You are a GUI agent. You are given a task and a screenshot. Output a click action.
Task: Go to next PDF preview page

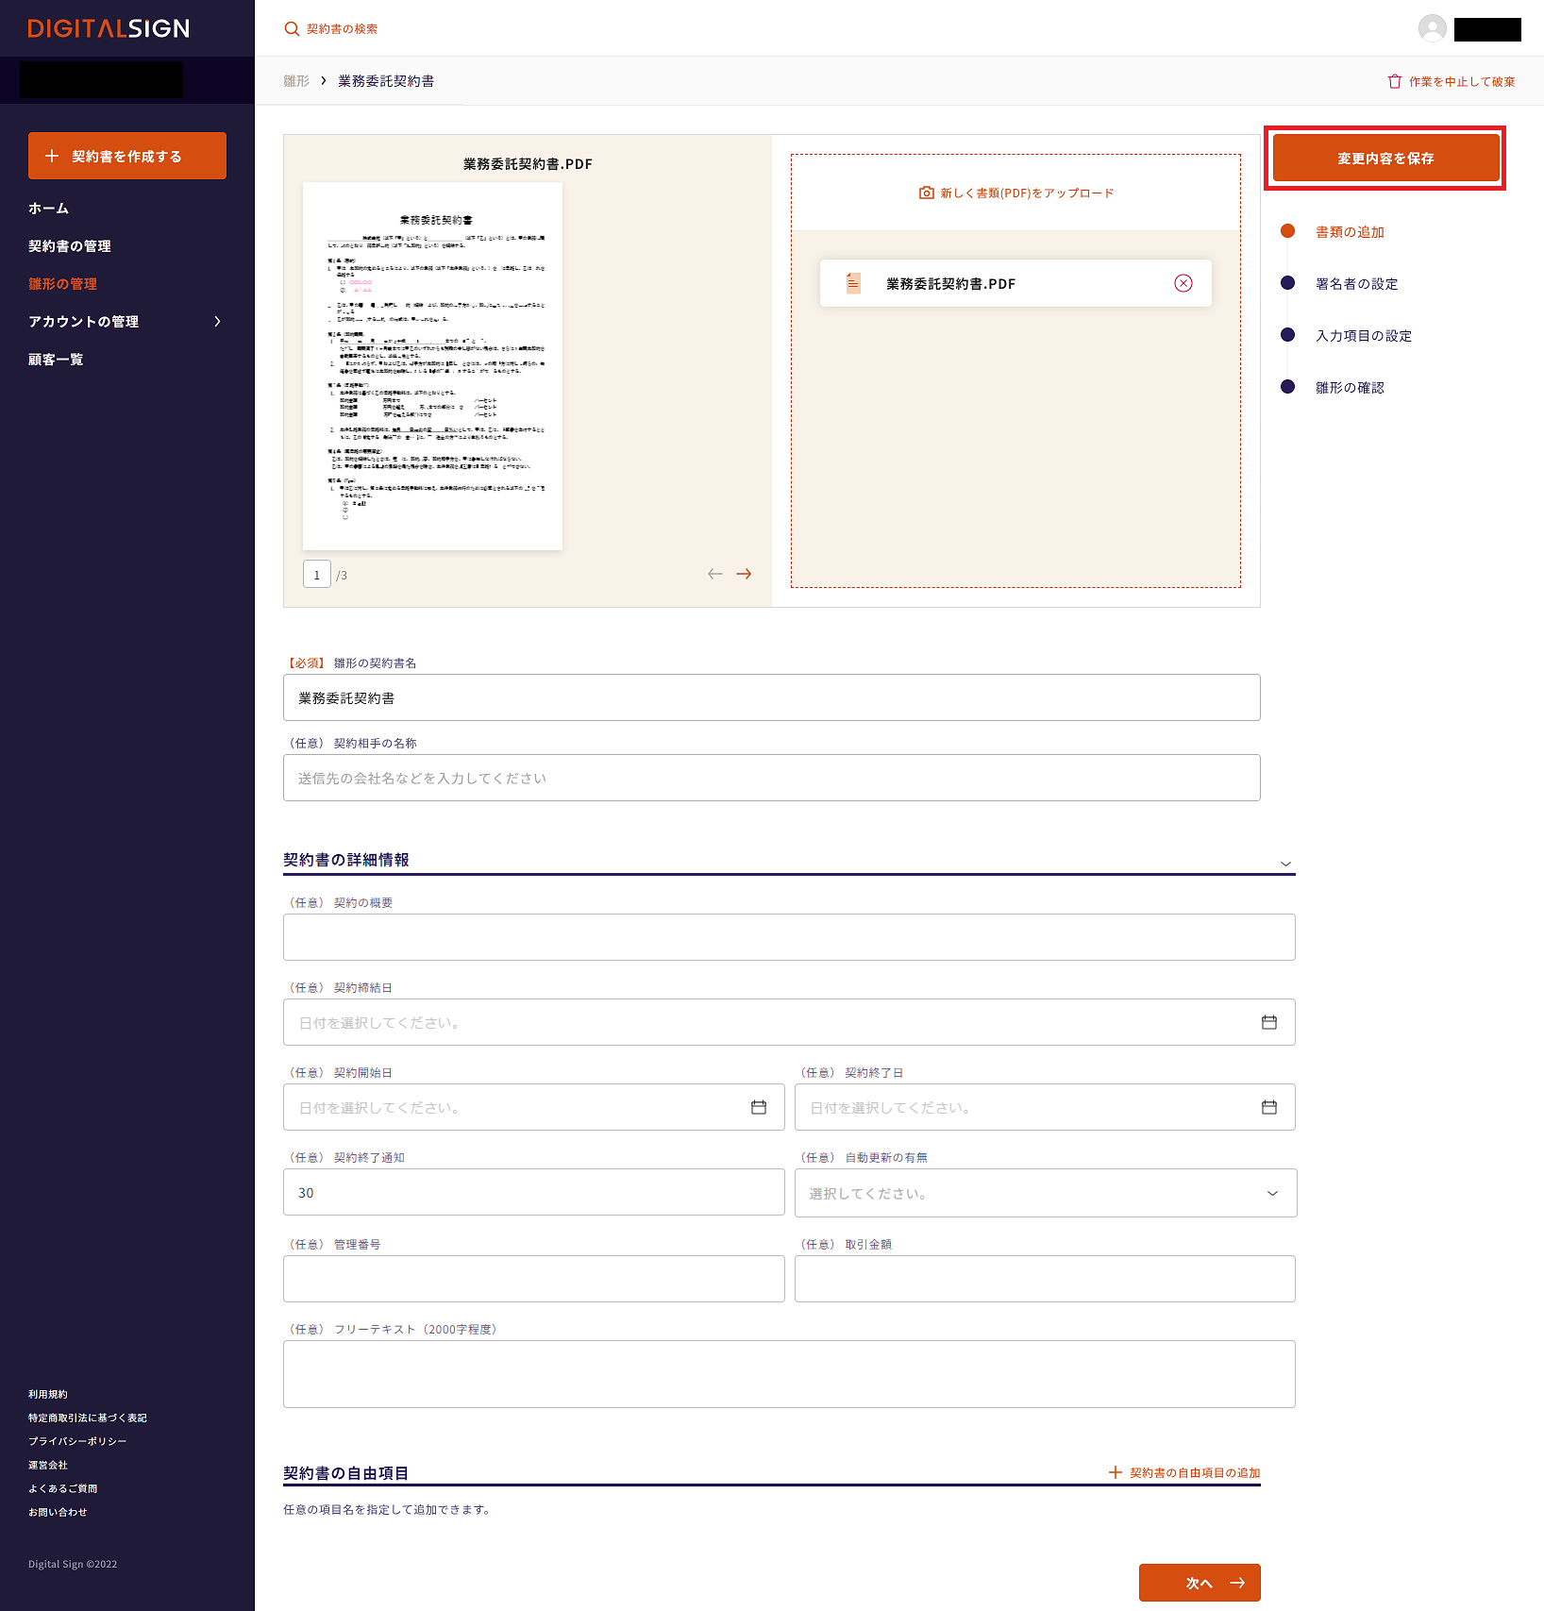[x=744, y=574]
